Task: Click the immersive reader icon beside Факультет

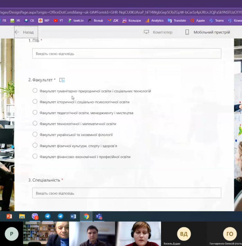Action: click(x=62, y=80)
